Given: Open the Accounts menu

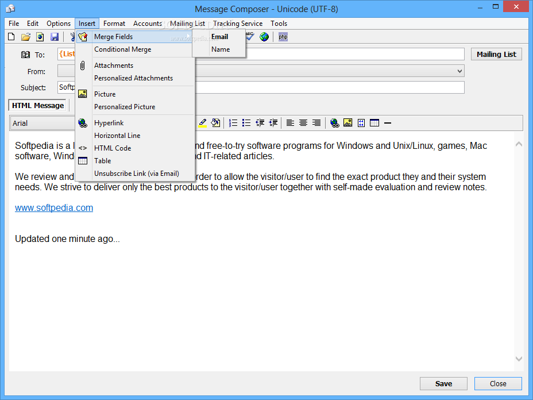Looking at the screenshot, I should pos(148,24).
